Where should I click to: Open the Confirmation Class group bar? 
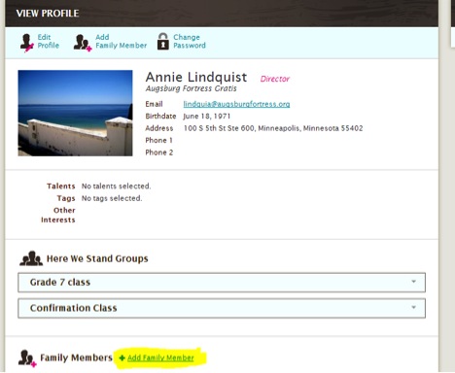tap(222, 308)
